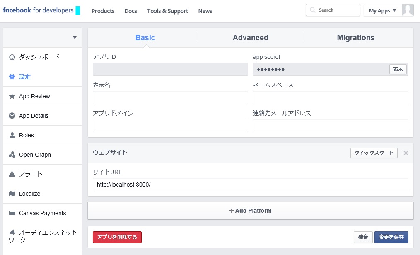420x255 pixels.
Task: Click the search magnifier icon
Action: [x=312, y=10]
